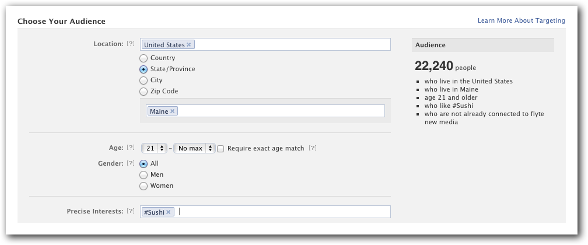This screenshot has width=588, height=245.
Task: Open the Location help [?] icon
Action: [x=131, y=44]
